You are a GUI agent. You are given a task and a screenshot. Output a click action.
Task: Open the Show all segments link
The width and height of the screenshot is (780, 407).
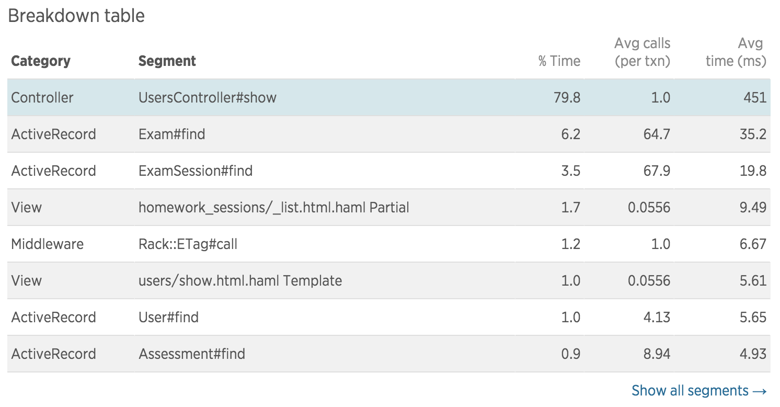699,391
